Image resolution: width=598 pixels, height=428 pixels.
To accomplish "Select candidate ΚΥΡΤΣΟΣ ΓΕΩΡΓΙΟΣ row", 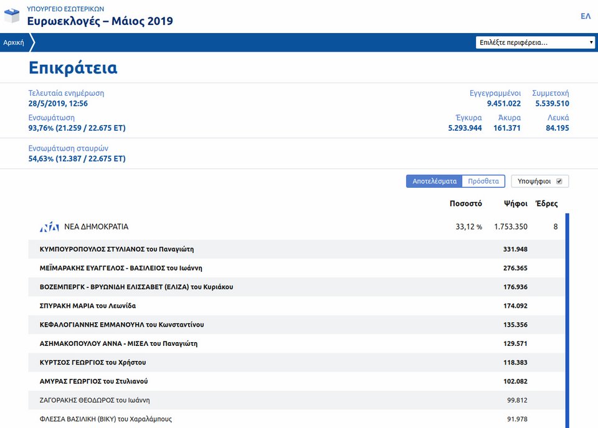I will coord(297,363).
